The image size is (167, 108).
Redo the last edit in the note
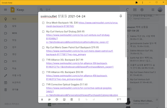(x=94, y=99)
